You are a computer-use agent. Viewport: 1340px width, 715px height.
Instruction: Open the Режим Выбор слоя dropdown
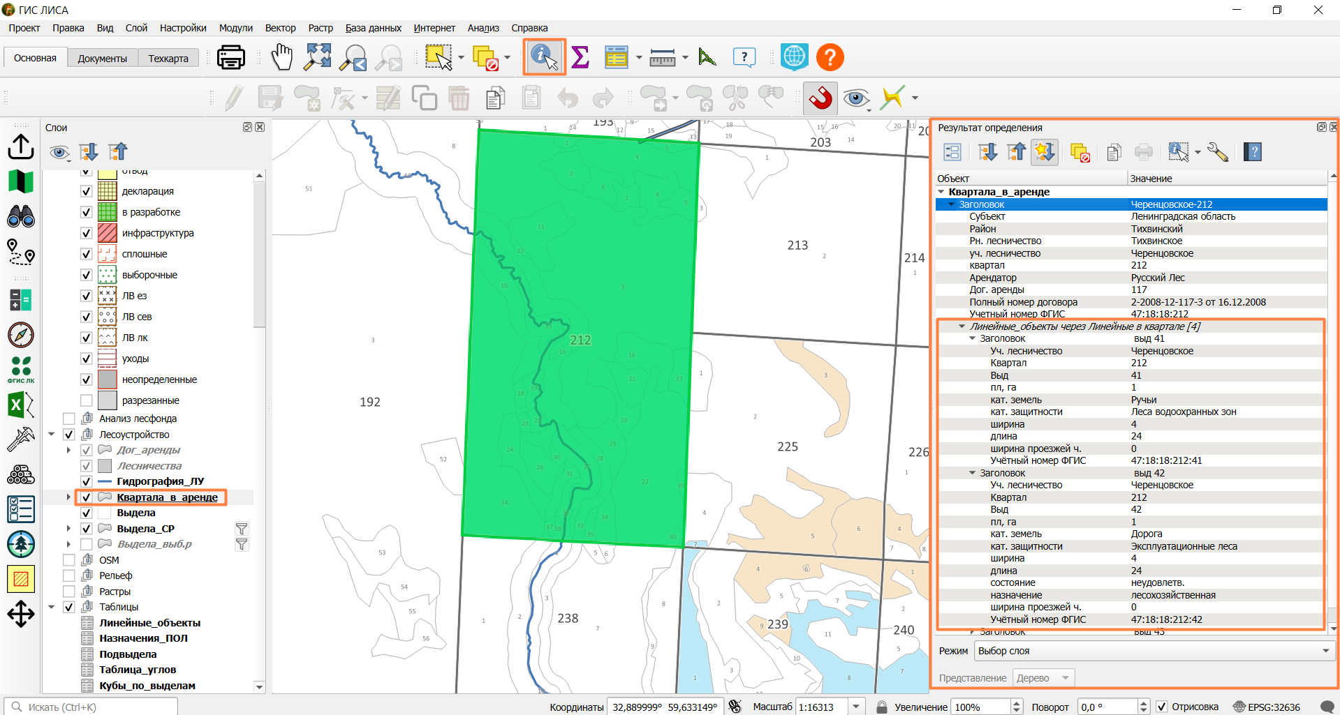(x=1154, y=651)
